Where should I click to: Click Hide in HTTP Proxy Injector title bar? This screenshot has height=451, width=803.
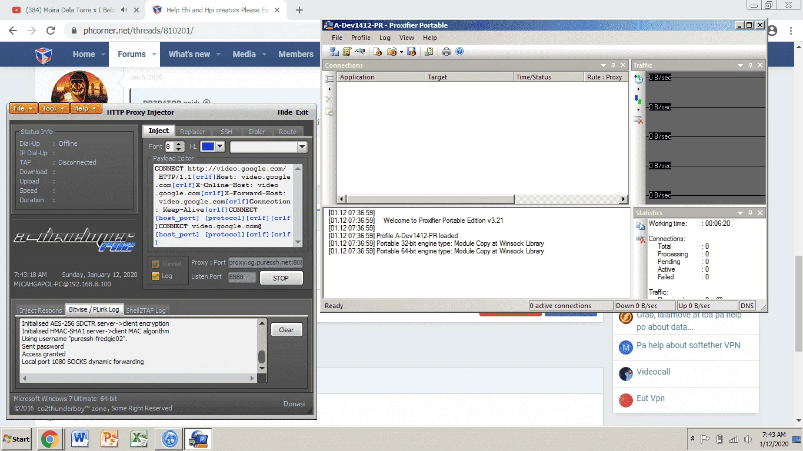[285, 112]
